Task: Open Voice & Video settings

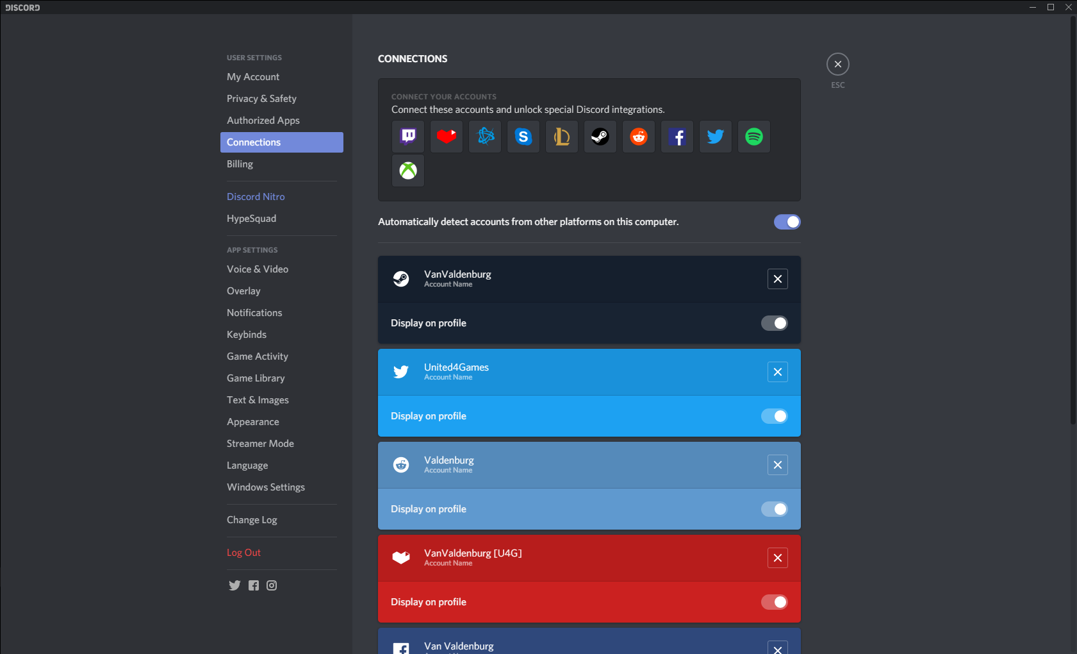Action: tap(282, 269)
